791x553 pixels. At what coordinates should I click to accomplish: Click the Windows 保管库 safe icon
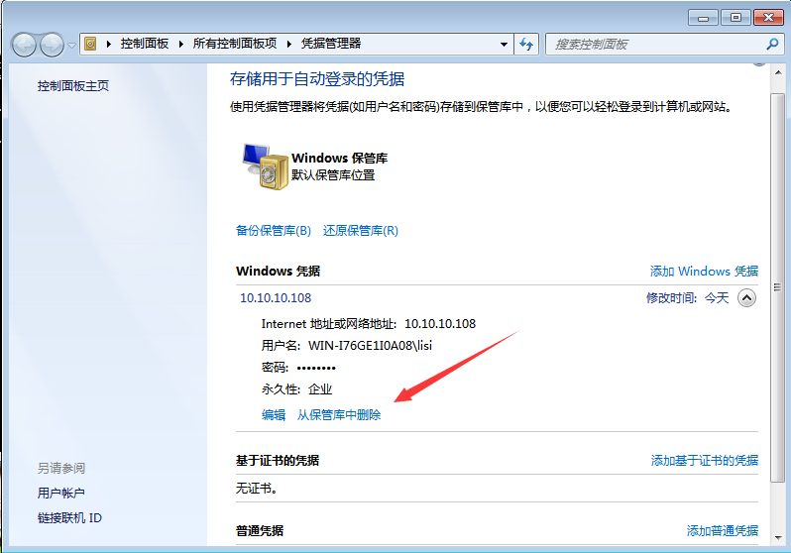point(263,166)
